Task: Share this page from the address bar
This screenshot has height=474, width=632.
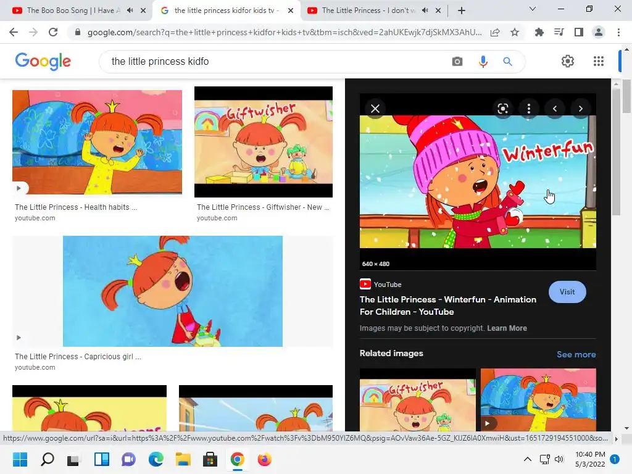Action: (x=495, y=32)
